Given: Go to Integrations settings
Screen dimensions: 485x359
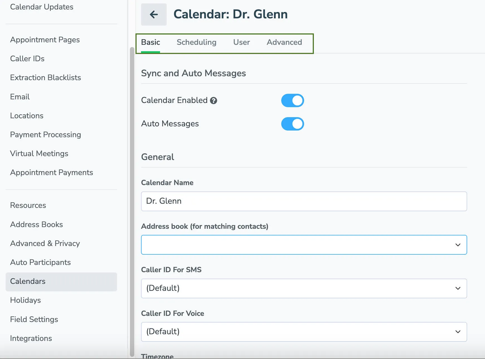Looking at the screenshot, I should click(x=31, y=338).
